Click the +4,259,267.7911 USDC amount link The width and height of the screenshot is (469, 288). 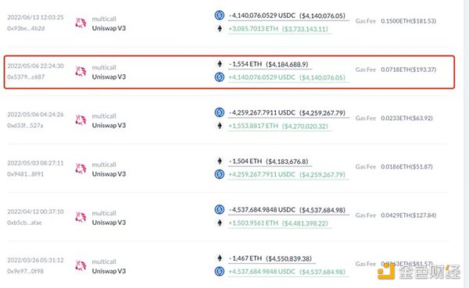pyautogui.click(x=262, y=175)
